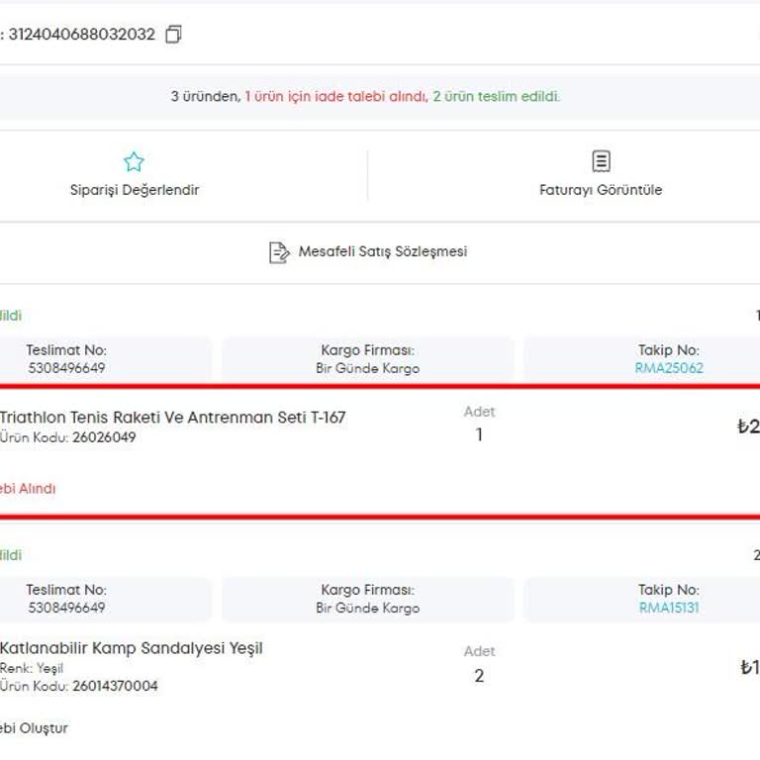Image resolution: width=760 pixels, height=760 pixels.
Task: Click 'Bir Günde Kargo' in RMA15131 shipment row
Action: tap(368, 608)
